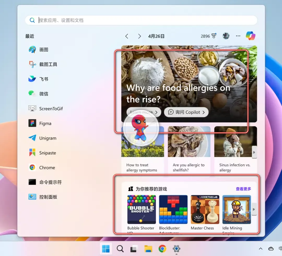
Task: Go to next day with right chevron
Action: click(x=139, y=36)
